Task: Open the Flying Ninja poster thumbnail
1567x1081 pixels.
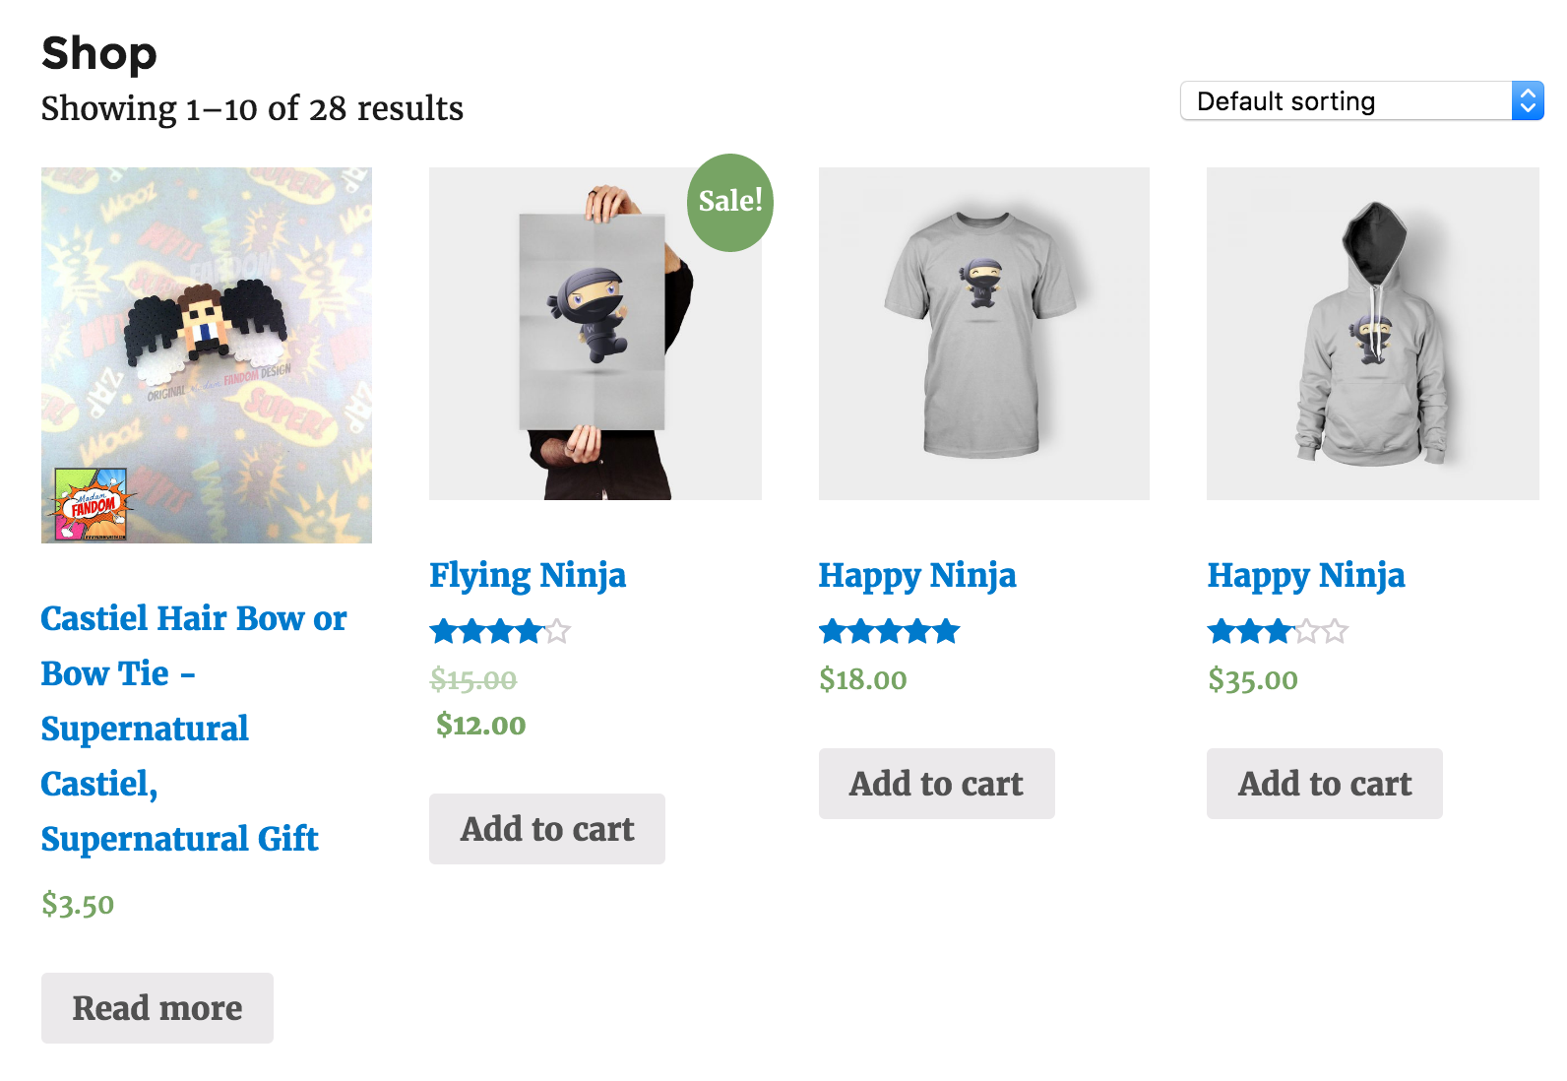Action: click(595, 334)
